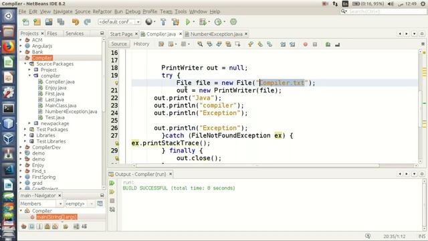The width and height of the screenshot is (428, 241).
Task: Toggle the Navigator show fields filter
Action: 31,226
